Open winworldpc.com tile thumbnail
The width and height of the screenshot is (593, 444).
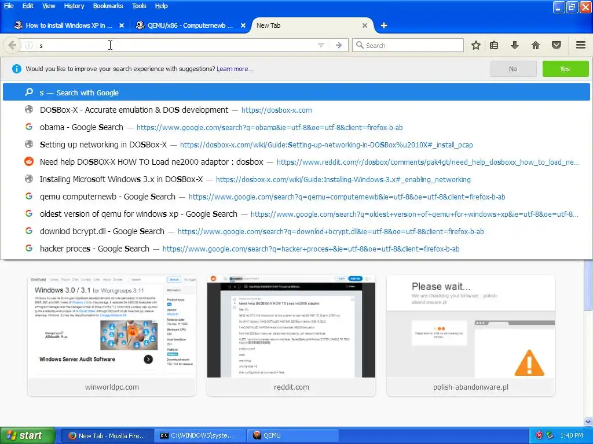click(112, 335)
